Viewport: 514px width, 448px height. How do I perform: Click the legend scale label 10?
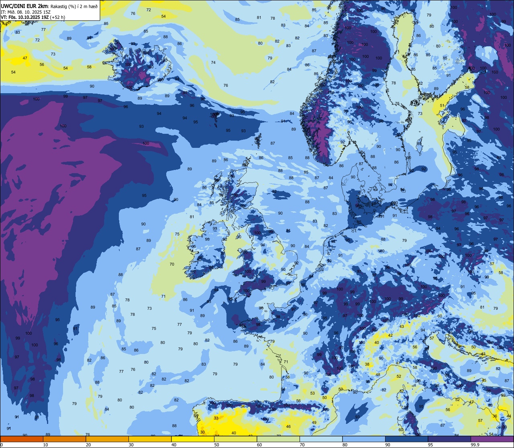click(x=45, y=445)
